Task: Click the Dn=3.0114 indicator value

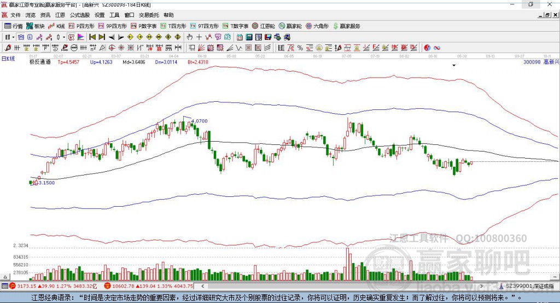Action: (166, 62)
